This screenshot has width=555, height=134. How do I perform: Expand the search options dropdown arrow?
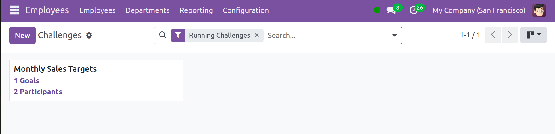coord(395,35)
